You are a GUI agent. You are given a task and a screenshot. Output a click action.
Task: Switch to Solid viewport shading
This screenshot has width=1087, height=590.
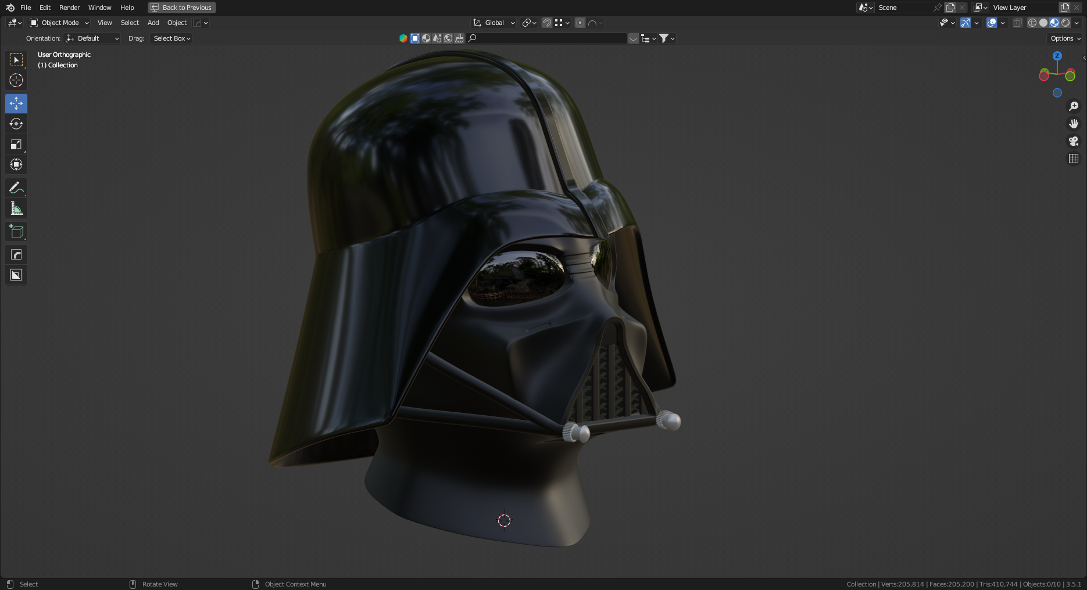tap(1043, 23)
